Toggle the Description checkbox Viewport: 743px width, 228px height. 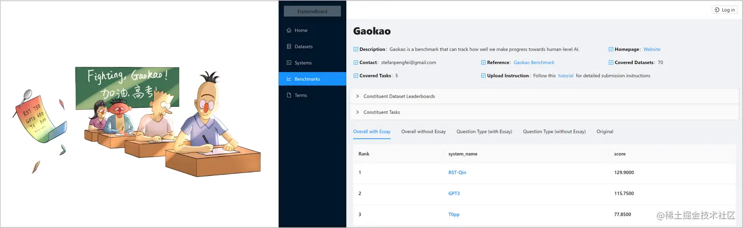[x=356, y=50]
